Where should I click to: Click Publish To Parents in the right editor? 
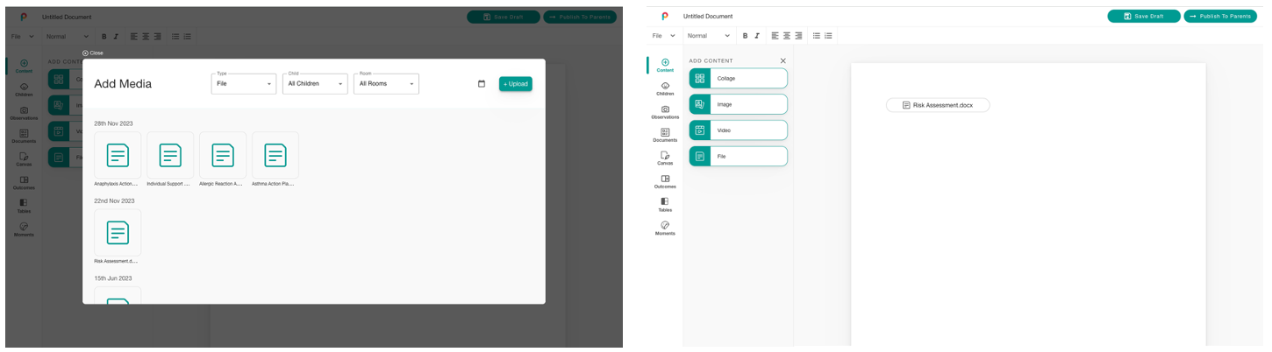[1220, 16]
